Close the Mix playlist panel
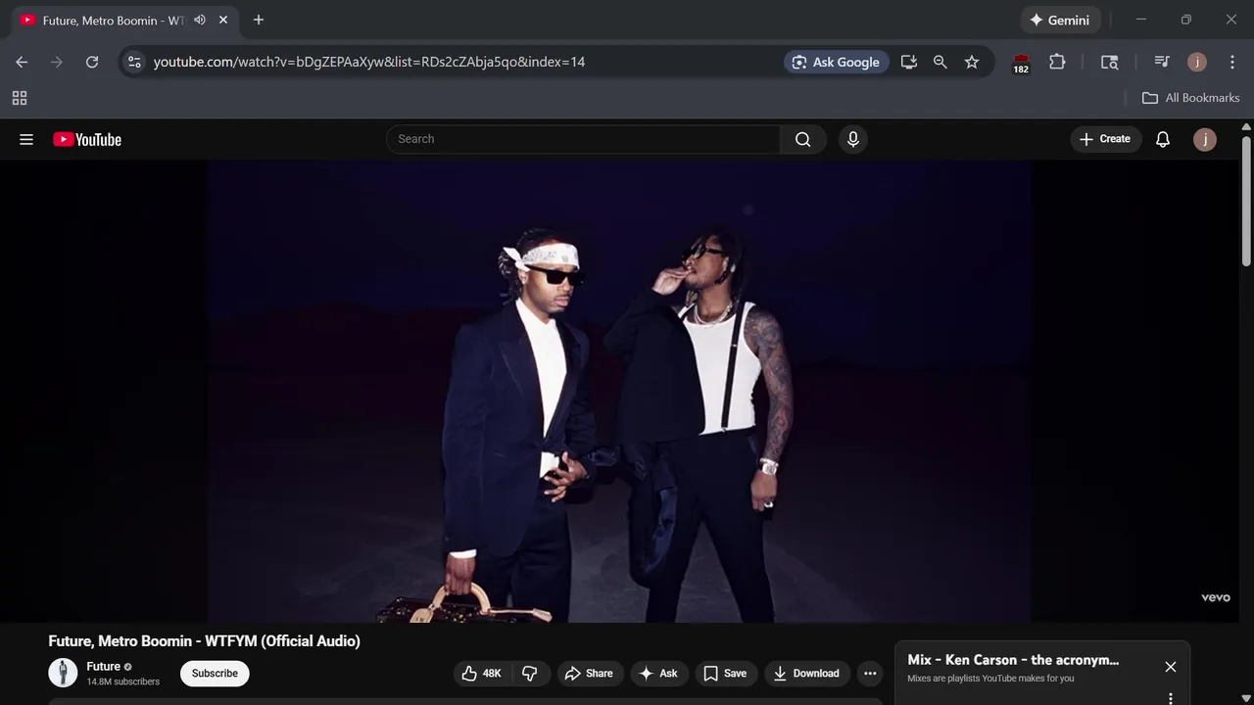Viewport: 1254px width, 705px height. pos(1171,667)
